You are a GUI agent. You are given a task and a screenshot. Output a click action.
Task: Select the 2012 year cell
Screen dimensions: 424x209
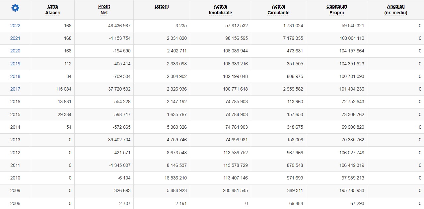pos(15,153)
